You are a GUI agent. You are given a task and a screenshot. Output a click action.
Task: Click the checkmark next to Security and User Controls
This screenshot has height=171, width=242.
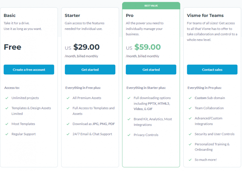190,134
